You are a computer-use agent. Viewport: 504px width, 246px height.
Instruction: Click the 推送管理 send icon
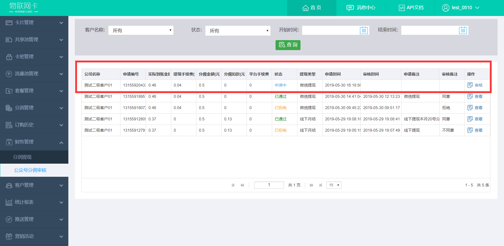coord(9,220)
